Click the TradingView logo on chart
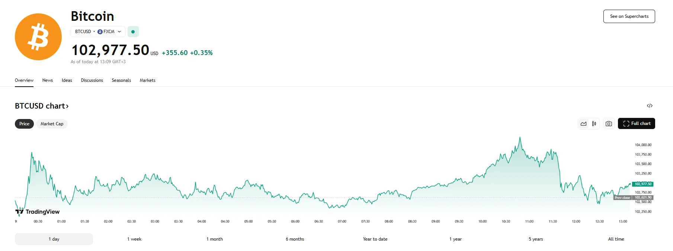The image size is (673, 251). click(38, 212)
